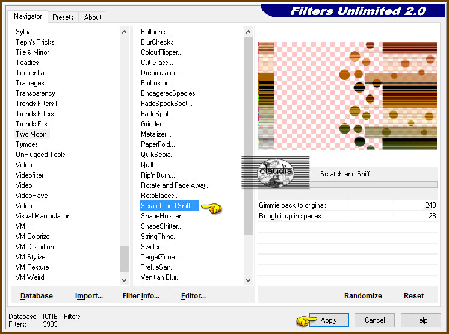Image resolution: width=449 pixels, height=334 pixels.
Task: Open the Database button
Action: tap(37, 295)
